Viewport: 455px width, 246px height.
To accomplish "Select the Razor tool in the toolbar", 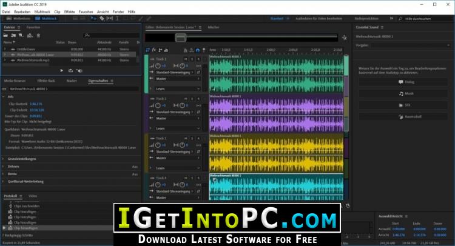I will (x=102, y=18).
